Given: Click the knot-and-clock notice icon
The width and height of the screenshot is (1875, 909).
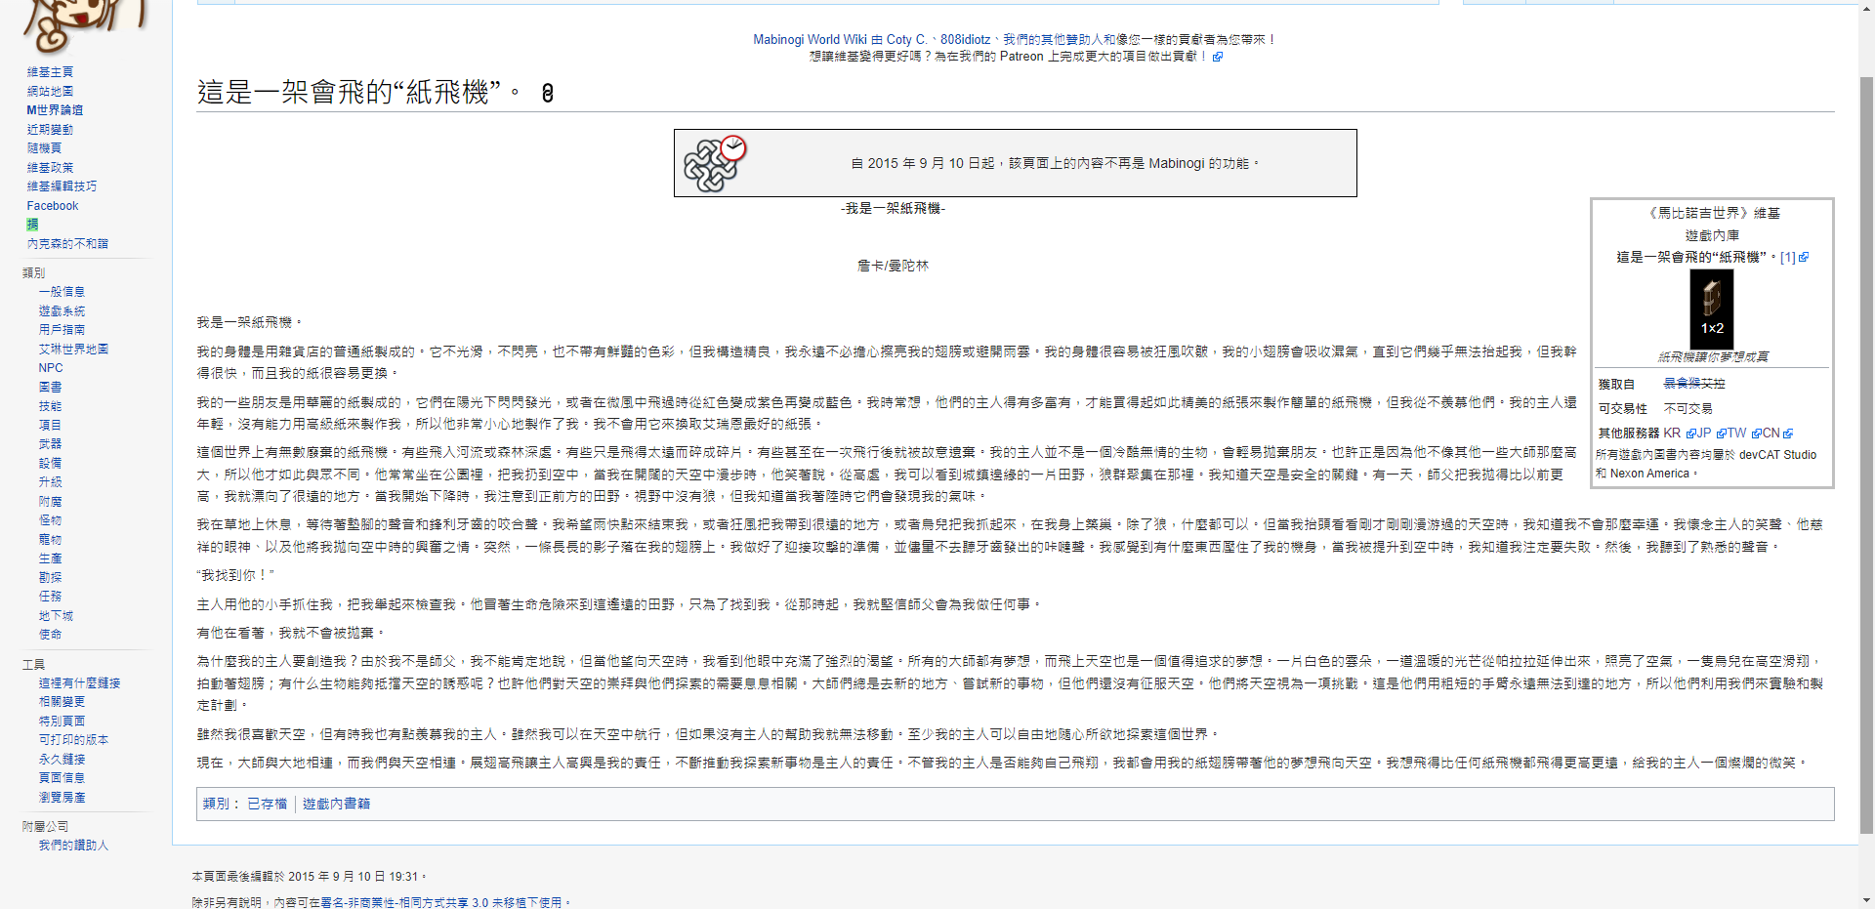Looking at the screenshot, I should click(715, 163).
